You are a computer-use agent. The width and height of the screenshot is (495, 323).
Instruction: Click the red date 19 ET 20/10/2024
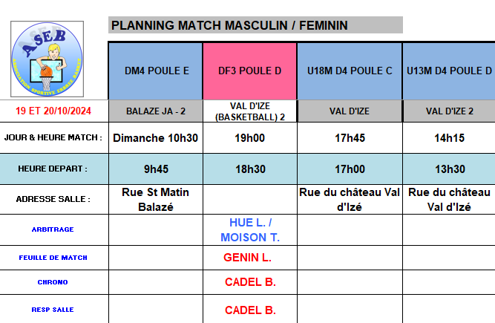[53, 111]
